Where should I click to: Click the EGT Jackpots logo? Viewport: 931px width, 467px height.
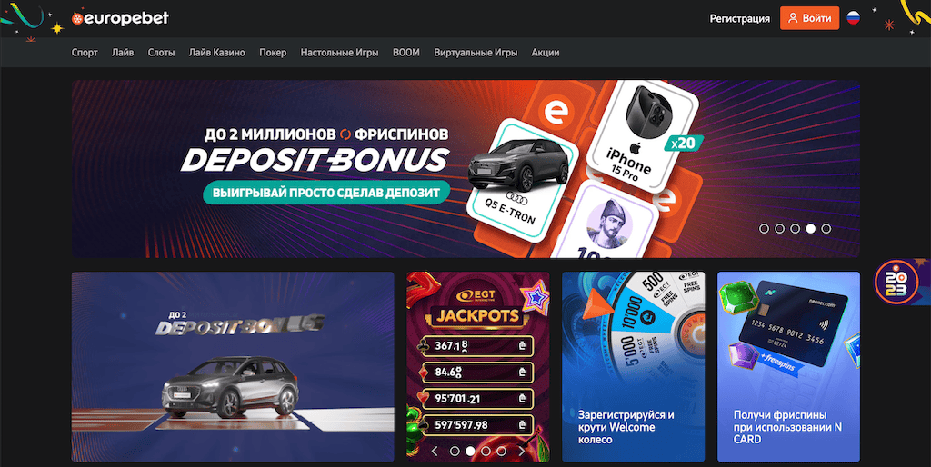[x=476, y=307]
